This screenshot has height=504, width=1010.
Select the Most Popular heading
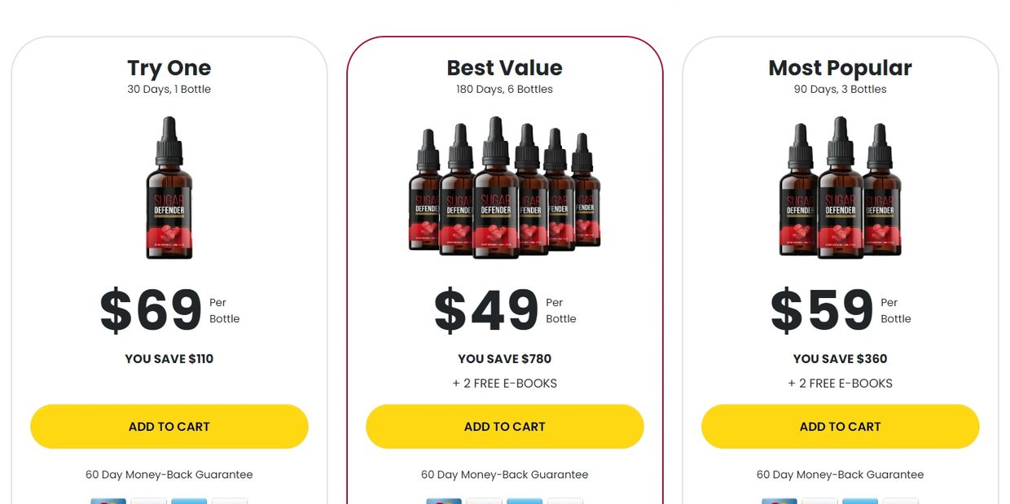pos(841,68)
